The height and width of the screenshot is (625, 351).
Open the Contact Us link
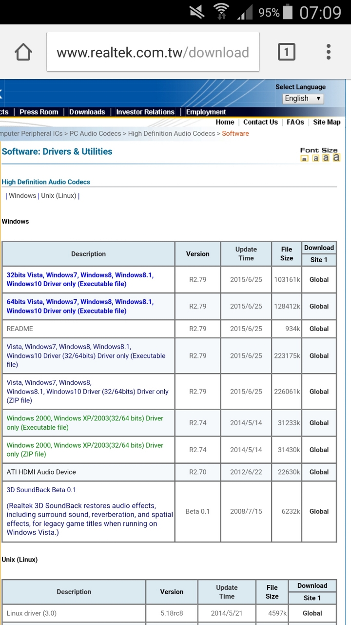tap(260, 122)
